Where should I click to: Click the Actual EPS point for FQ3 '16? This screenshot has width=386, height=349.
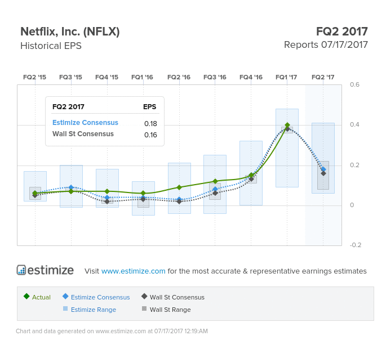[215, 181]
